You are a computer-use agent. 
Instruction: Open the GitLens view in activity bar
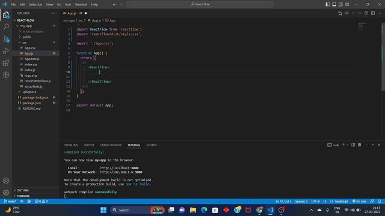pos(6,75)
